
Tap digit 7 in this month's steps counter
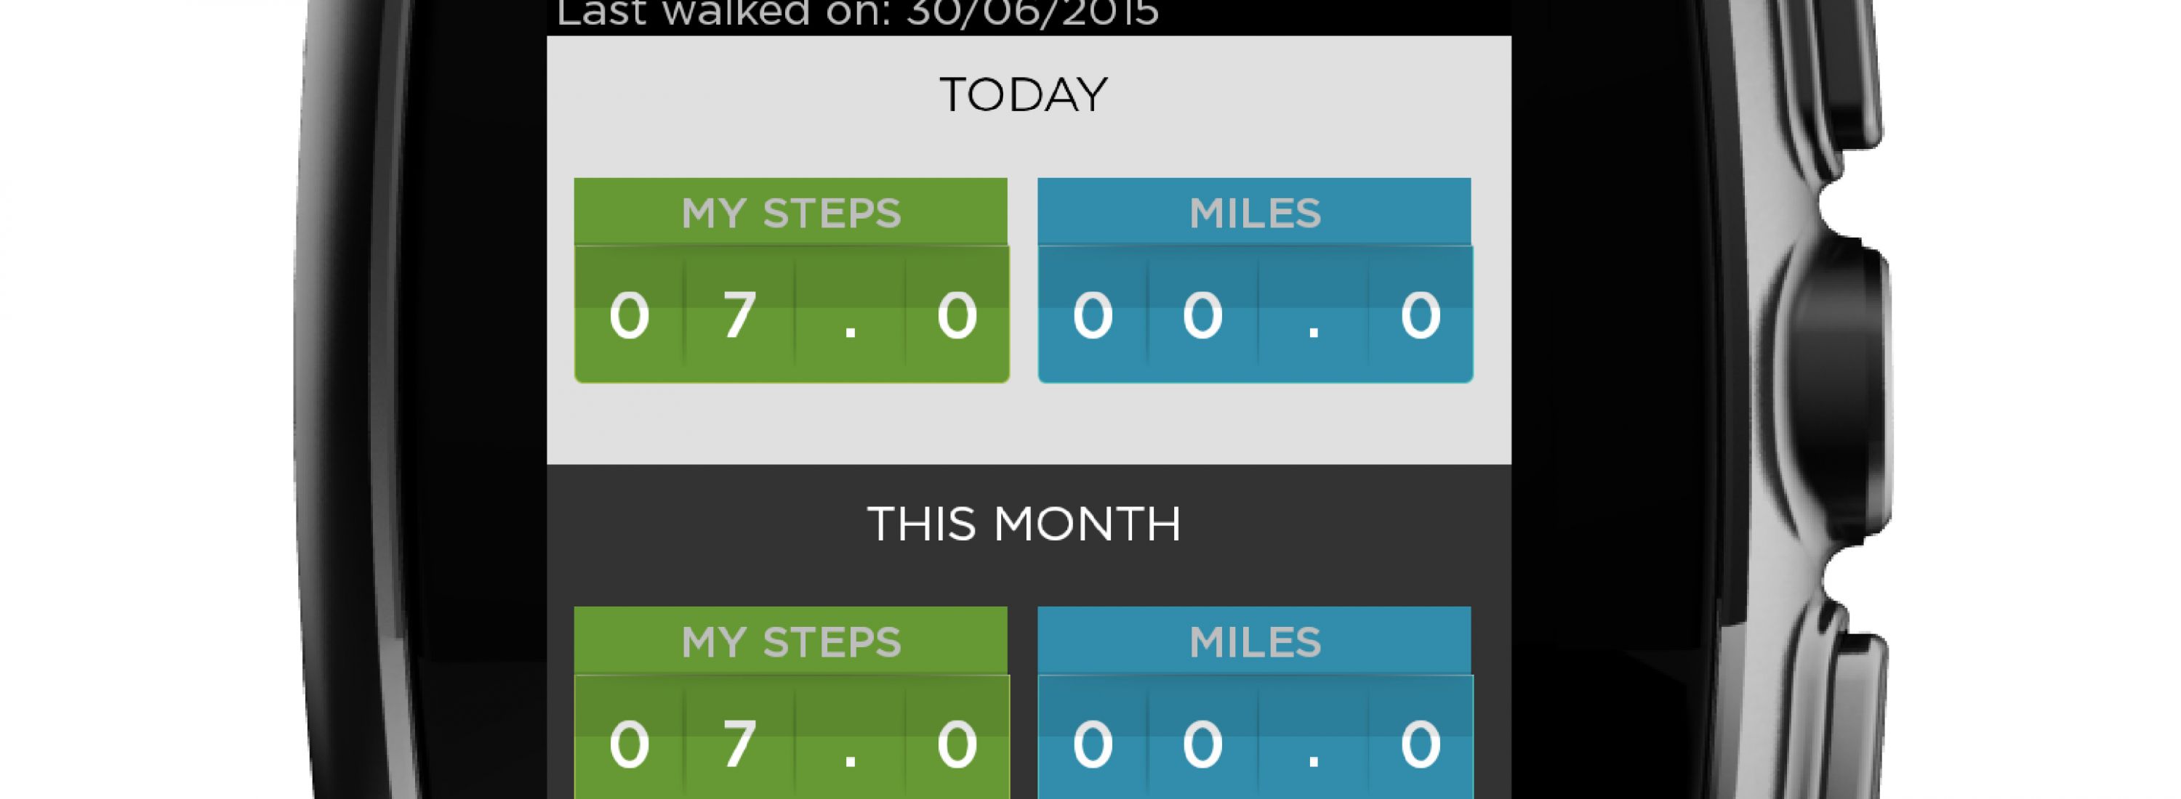(739, 744)
